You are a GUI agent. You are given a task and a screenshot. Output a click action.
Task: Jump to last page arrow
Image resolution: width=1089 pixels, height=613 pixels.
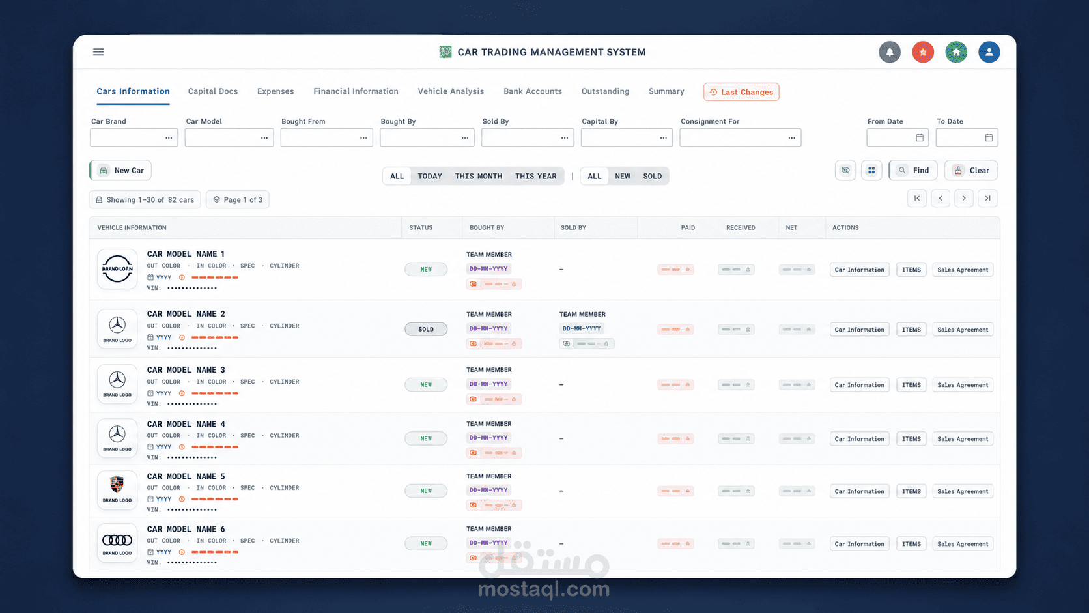pyautogui.click(x=988, y=199)
